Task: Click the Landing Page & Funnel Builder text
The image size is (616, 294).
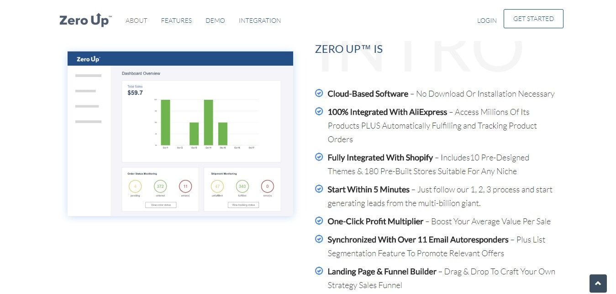Action: [382, 272]
